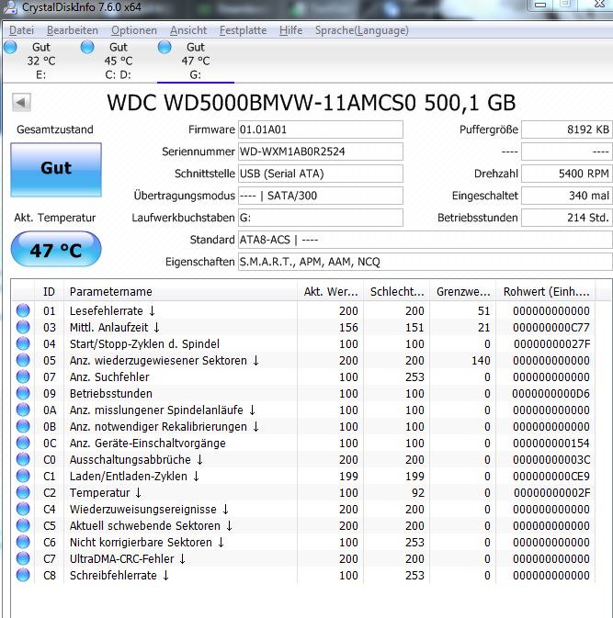Click the status orb for drive C: D:
Image resolution: width=613 pixels, height=618 pixels.
coord(87,47)
